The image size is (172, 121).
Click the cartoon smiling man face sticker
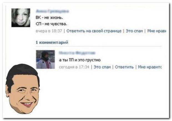pyautogui.click(x=22, y=89)
